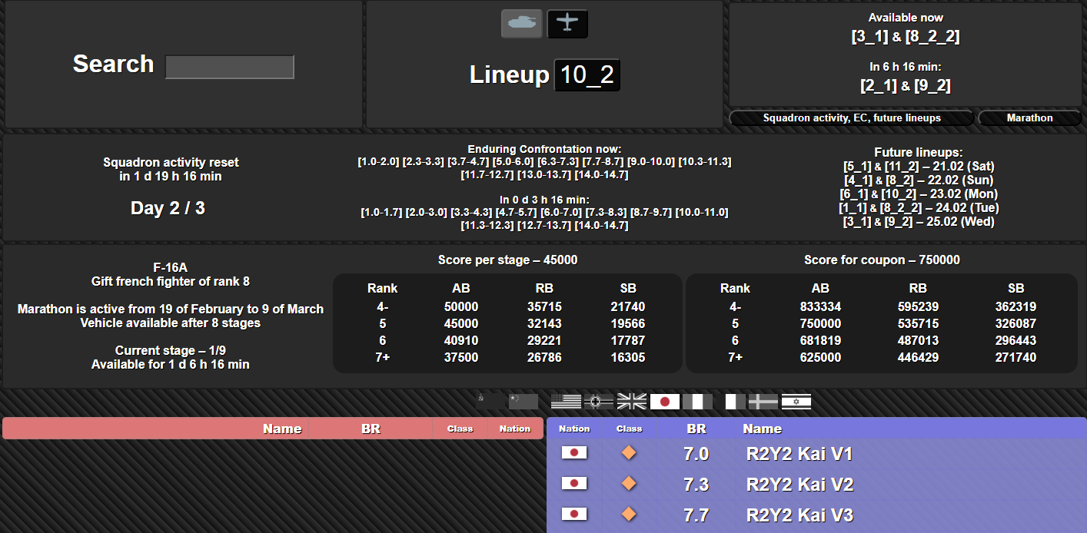This screenshot has width=1087, height=533.
Task: Sort the red table by Name header
Action: click(x=282, y=429)
